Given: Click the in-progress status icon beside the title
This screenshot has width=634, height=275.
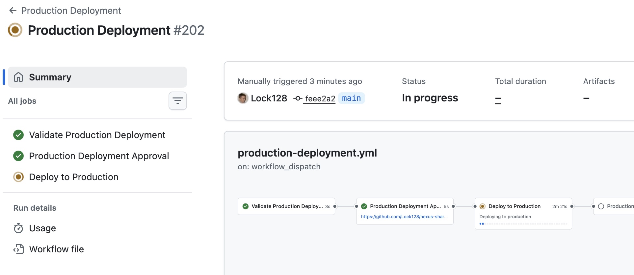Looking at the screenshot, I should [x=15, y=30].
